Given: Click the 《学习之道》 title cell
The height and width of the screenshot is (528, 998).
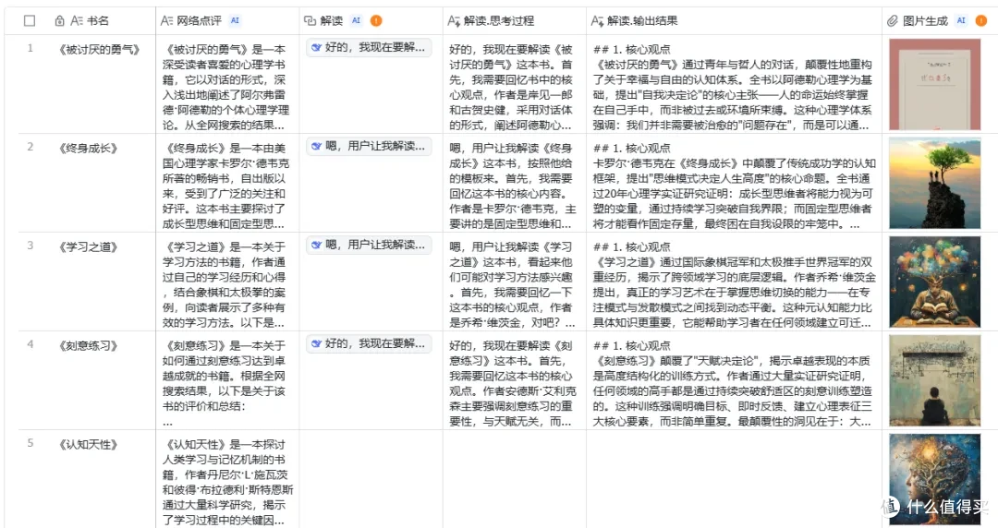Looking at the screenshot, I should [88, 246].
